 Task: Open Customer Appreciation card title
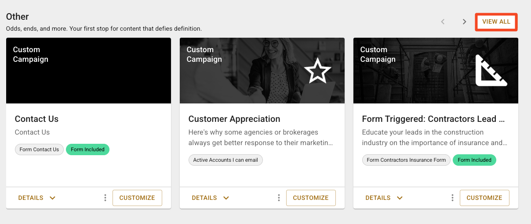click(234, 119)
